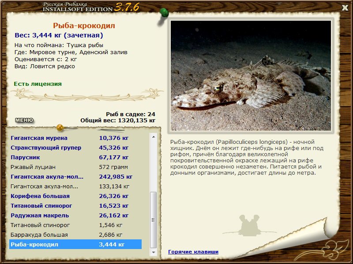Click the weight value 10,376 кг
This screenshot has width=353, height=264.
114,138
